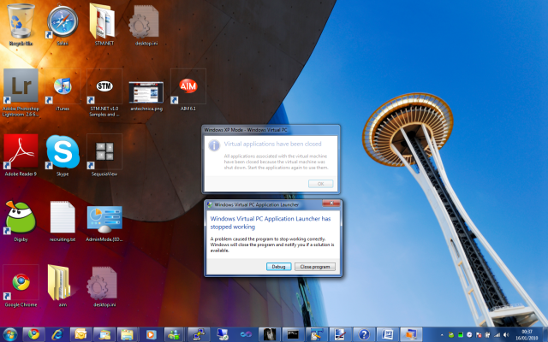This screenshot has height=342, width=548.
Task: Open Internet Explorer from the taskbar
Action: click(x=57, y=334)
